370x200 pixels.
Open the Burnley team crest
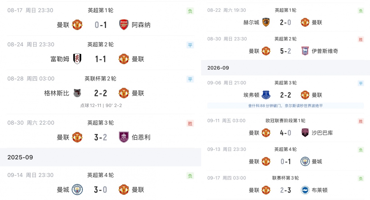tap(124, 137)
